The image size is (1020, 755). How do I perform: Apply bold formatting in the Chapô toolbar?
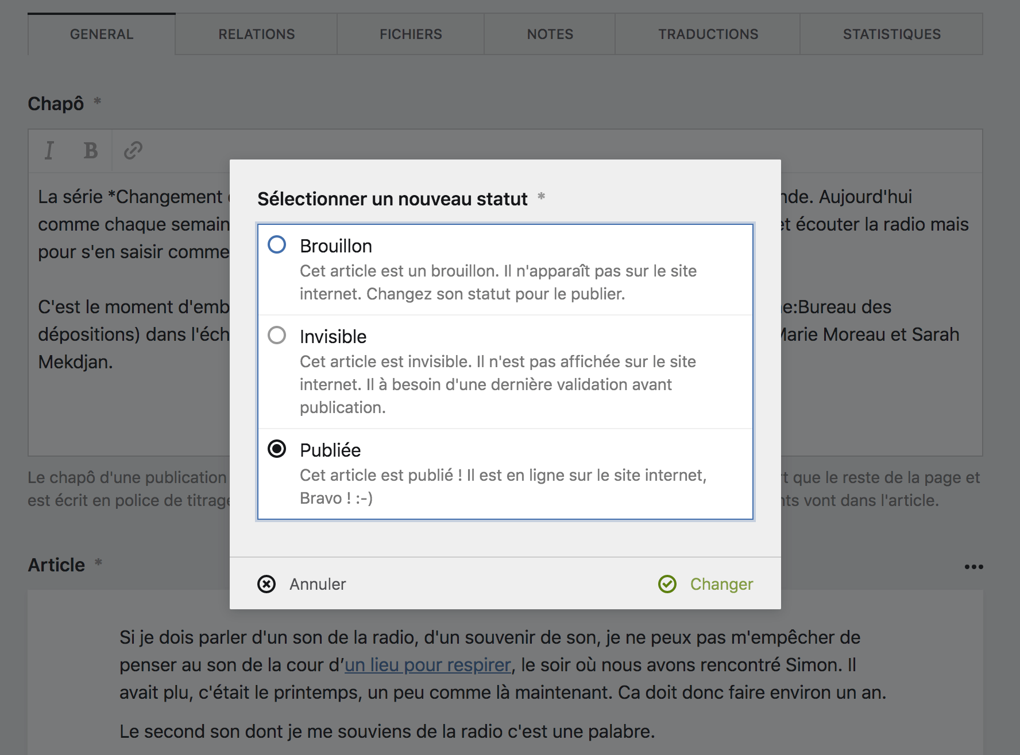90,151
